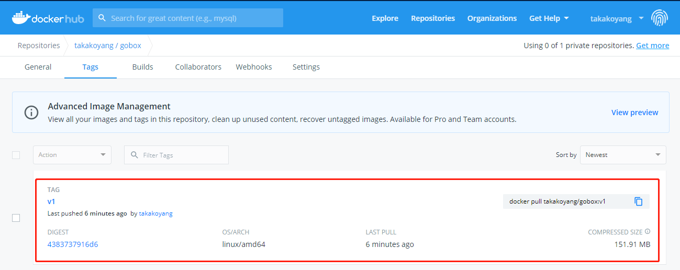Expand the Sort by Newest dropdown
The height and width of the screenshot is (270, 680).
click(x=622, y=155)
